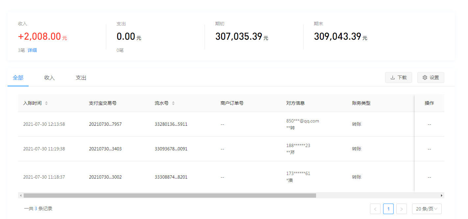Click the 下载 download button

click(398, 77)
